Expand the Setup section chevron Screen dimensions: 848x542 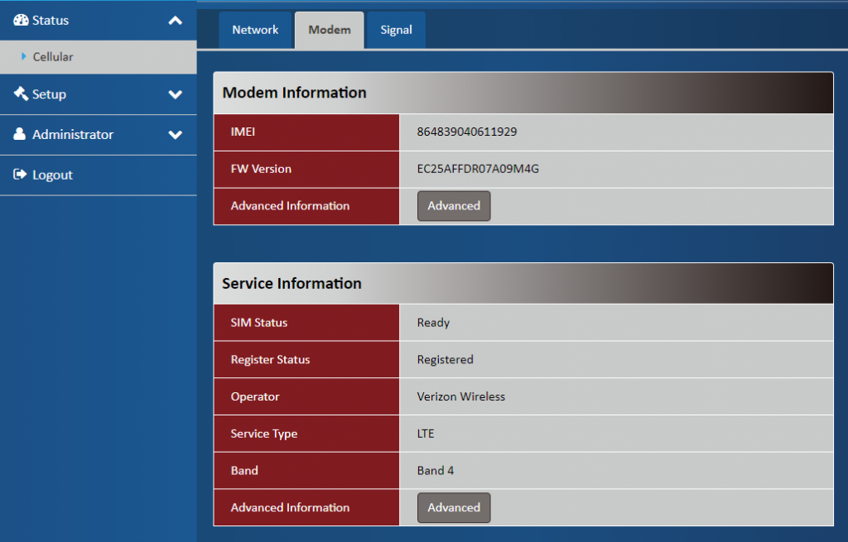(175, 94)
